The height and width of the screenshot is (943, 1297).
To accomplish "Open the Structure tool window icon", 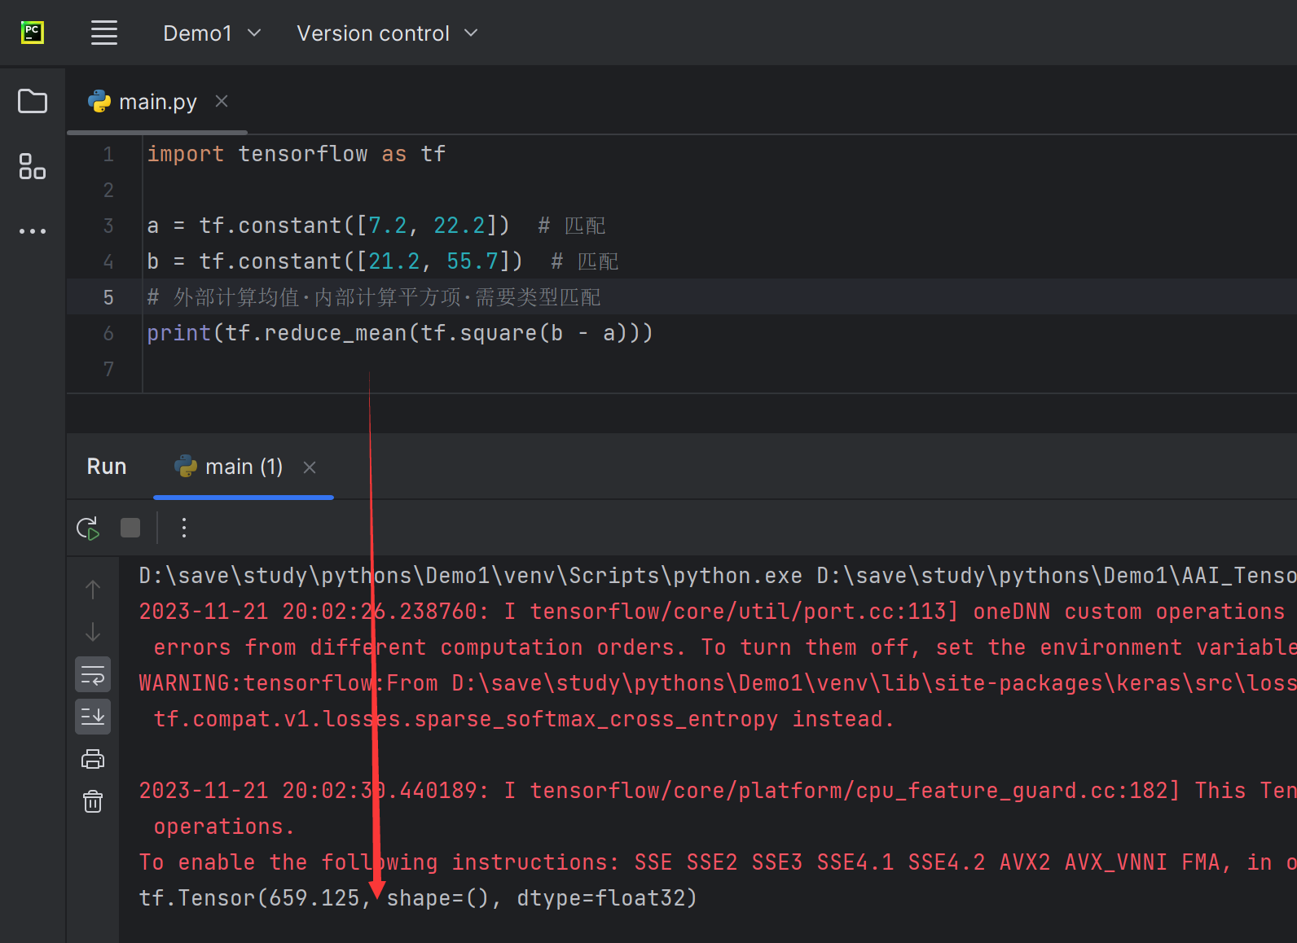I will [33, 166].
